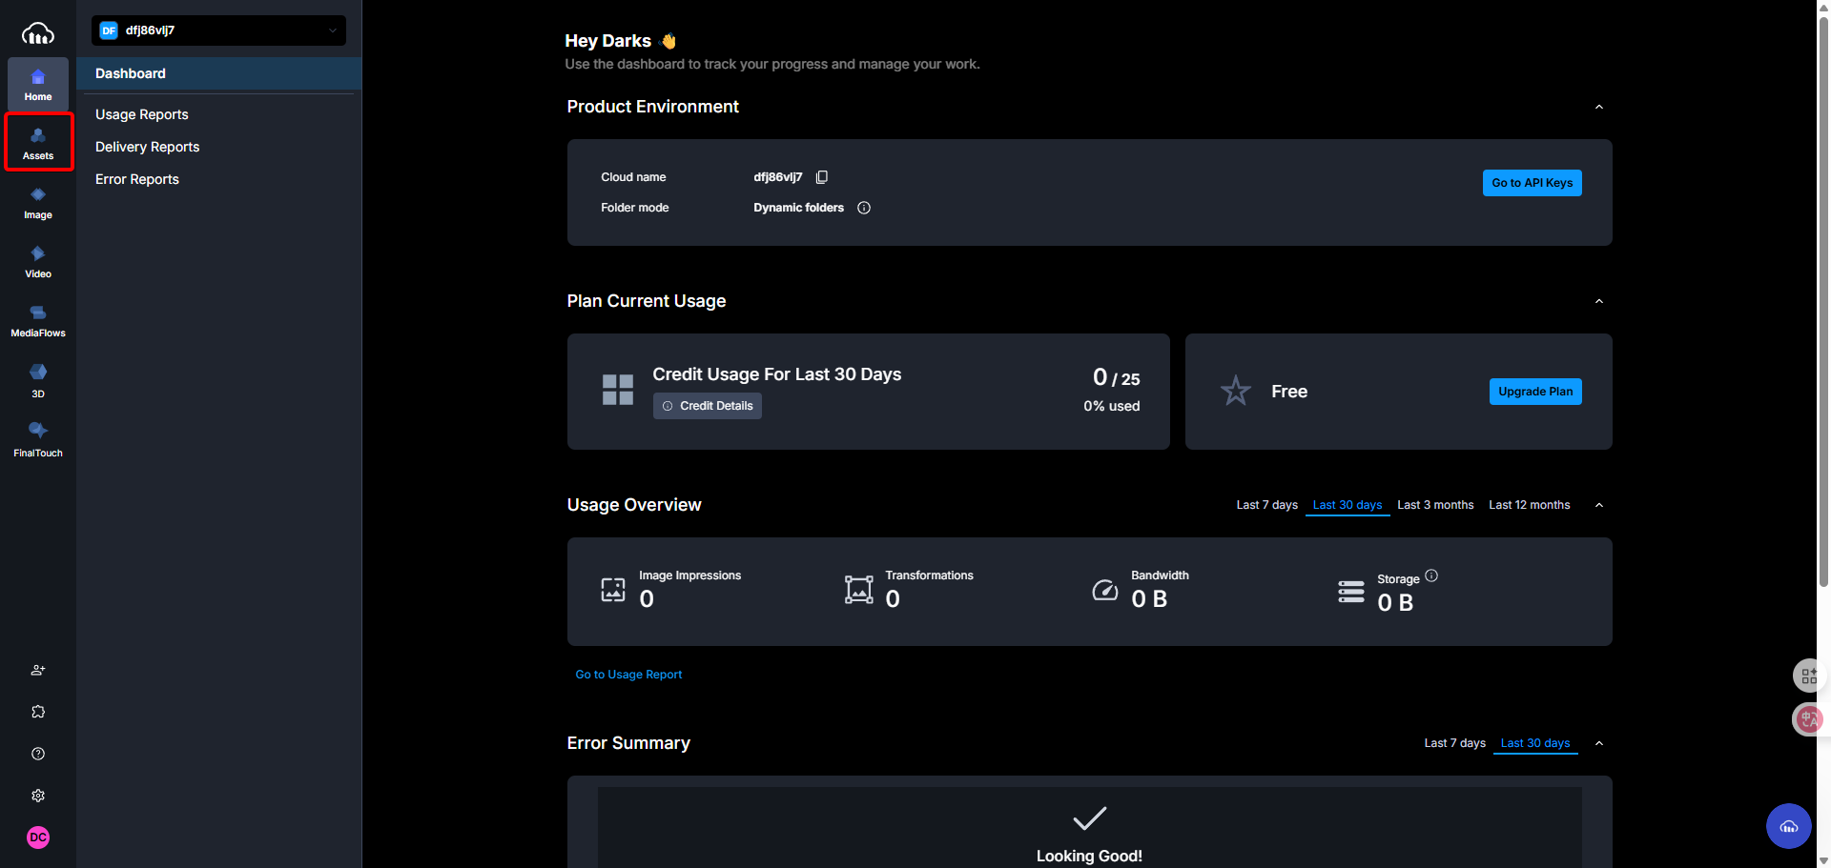Open the settings gear icon

38,796
